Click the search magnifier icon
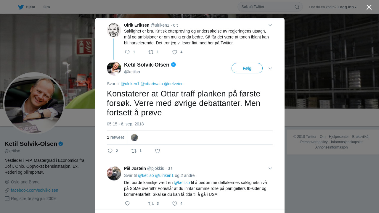 (x=297, y=7)
